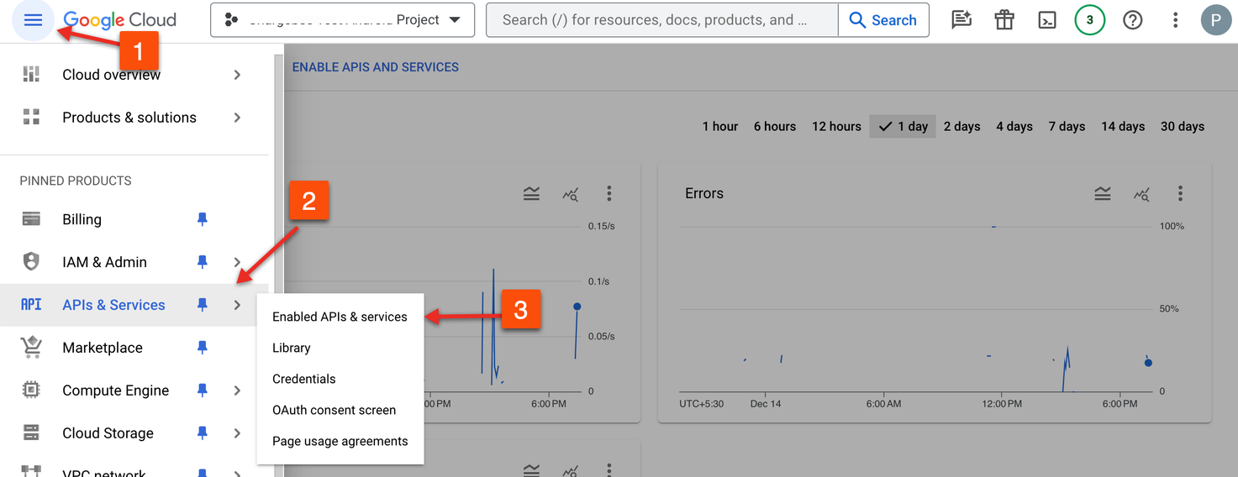The height and width of the screenshot is (477, 1238).
Task: Choose Credentials from the submenu
Action: click(x=303, y=379)
